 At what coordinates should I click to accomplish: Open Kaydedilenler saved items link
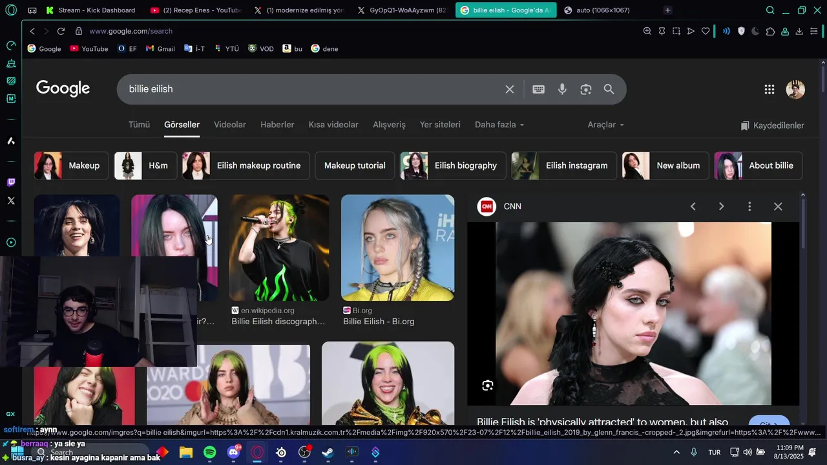pos(772,125)
